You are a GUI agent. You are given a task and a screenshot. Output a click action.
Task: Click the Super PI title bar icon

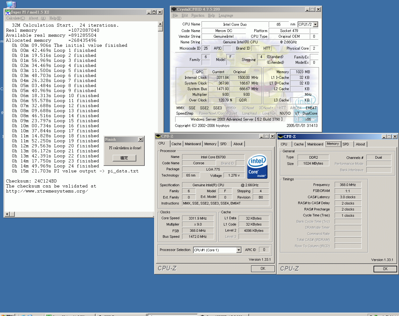(8, 12)
